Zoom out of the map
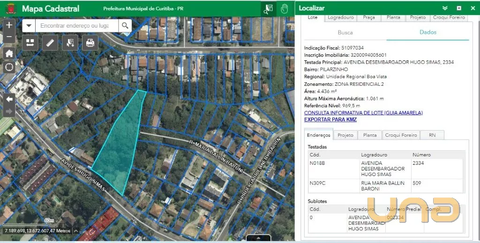 (x=9, y=37)
